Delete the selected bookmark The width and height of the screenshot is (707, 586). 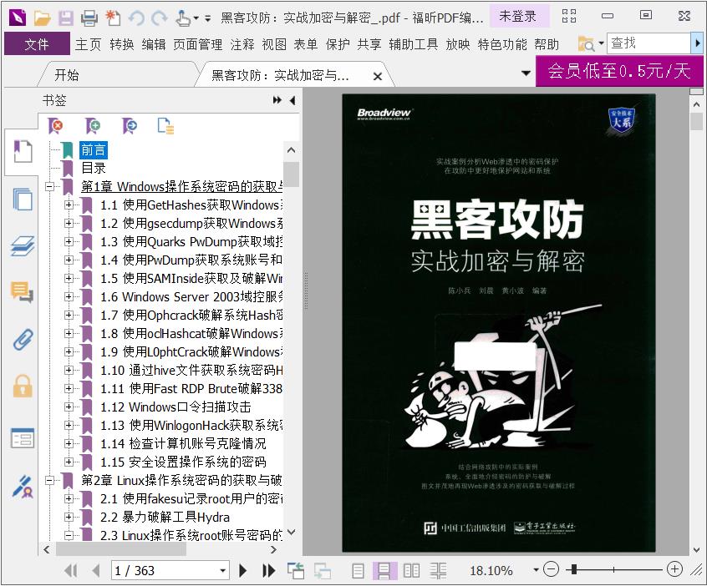[55, 126]
